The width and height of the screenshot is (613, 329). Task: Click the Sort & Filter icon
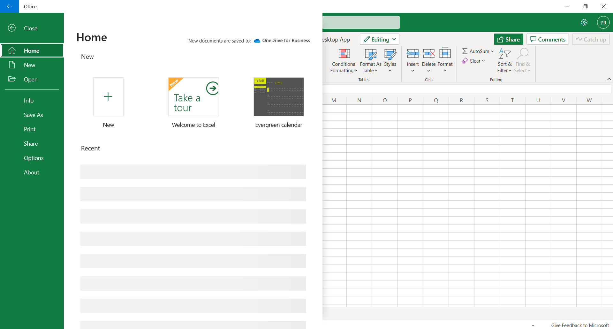click(505, 54)
